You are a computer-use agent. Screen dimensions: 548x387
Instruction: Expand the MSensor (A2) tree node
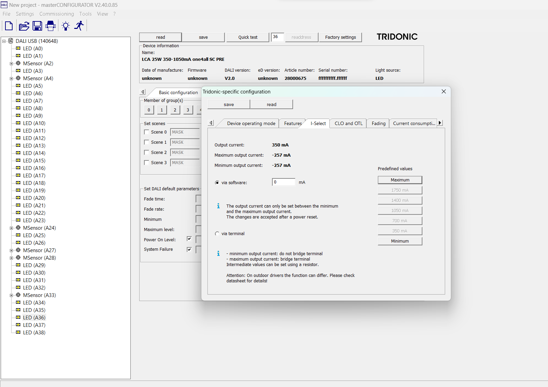point(11,64)
